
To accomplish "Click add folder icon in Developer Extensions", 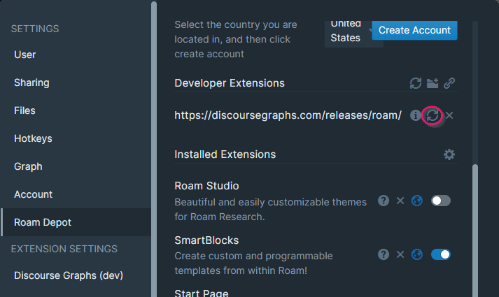I will point(433,83).
